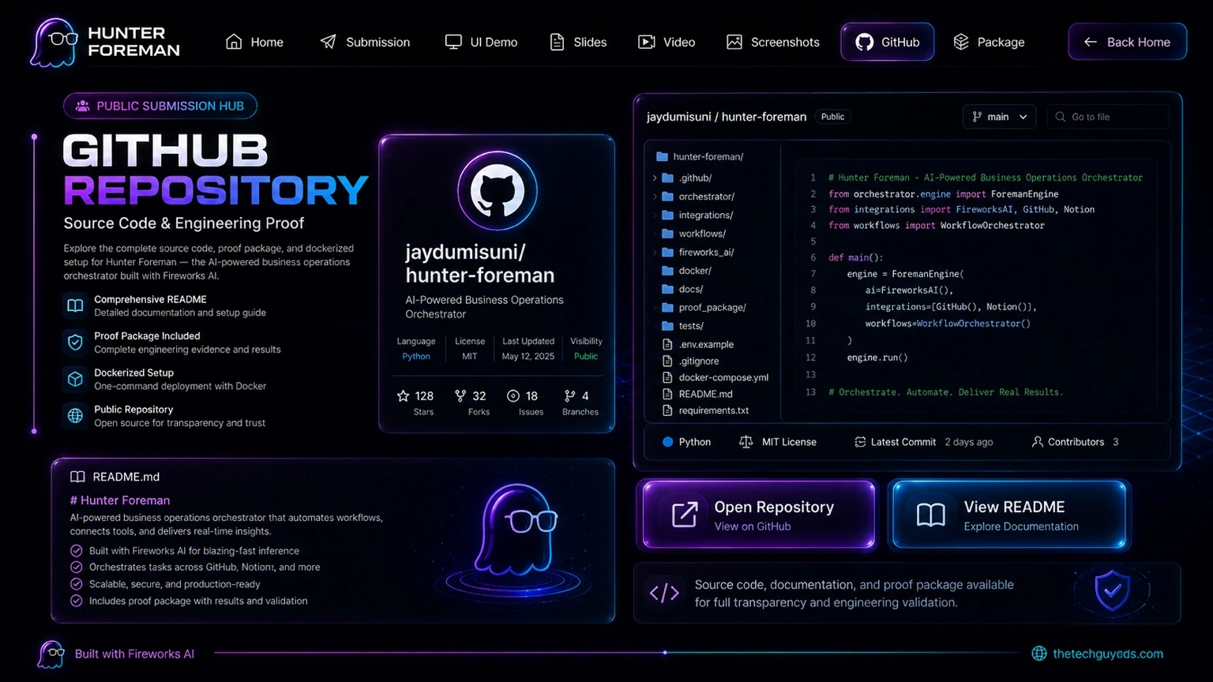Click the 'May 12, 2025' last updated value

528,356
